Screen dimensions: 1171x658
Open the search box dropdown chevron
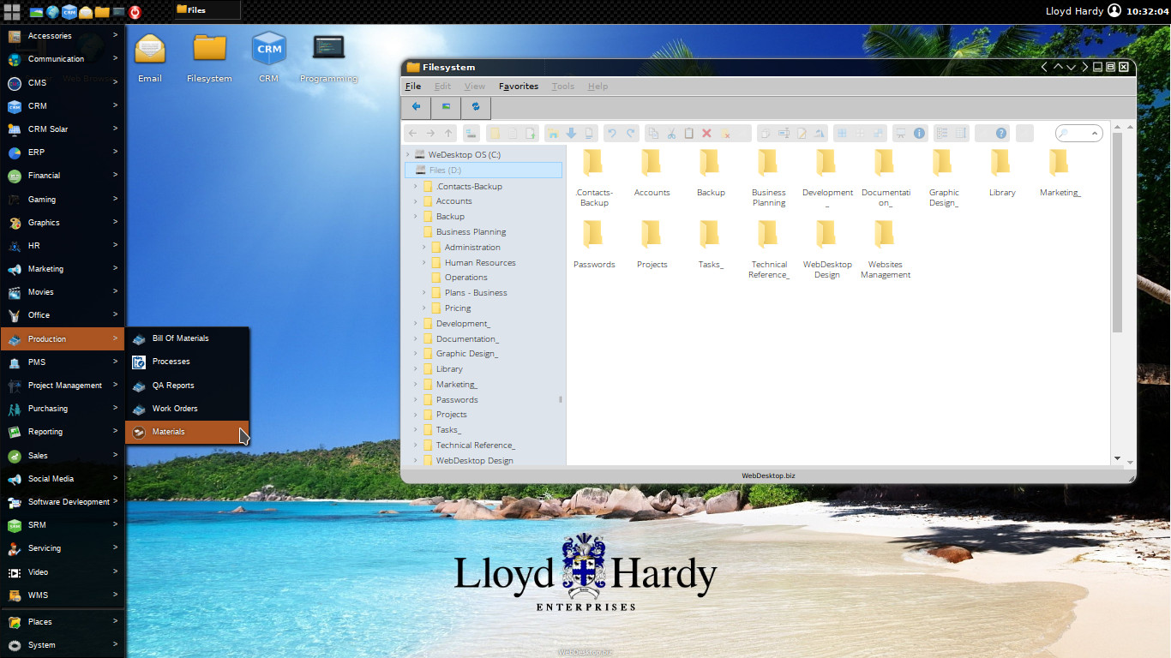1095,134
